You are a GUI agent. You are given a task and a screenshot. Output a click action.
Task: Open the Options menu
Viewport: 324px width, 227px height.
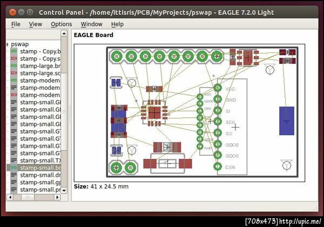click(x=62, y=24)
